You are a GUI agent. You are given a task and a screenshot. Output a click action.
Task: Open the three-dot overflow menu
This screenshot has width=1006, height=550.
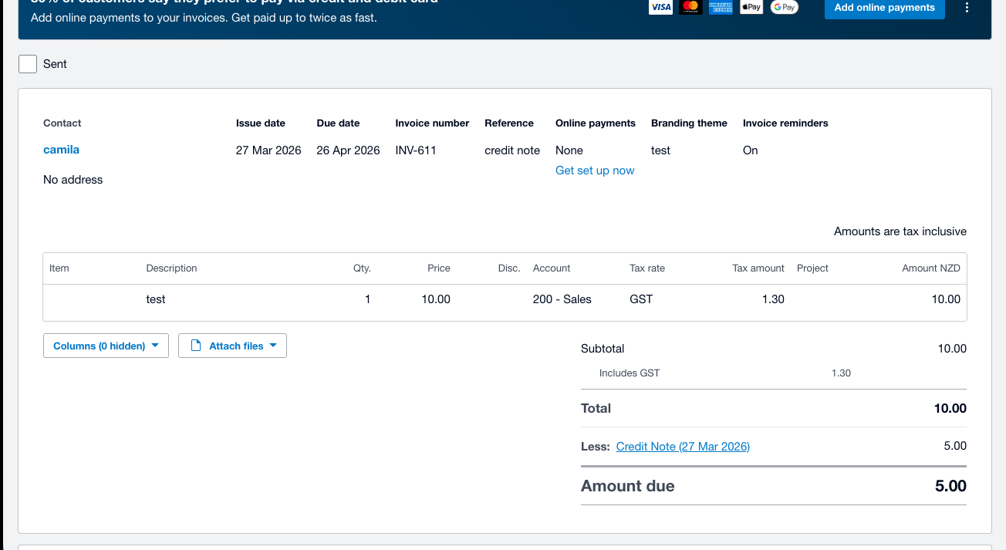click(x=967, y=7)
